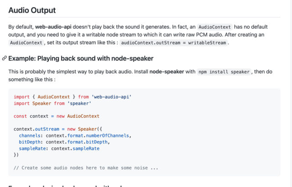Click inline AudioContext code before 'set its output'

coord(27,42)
